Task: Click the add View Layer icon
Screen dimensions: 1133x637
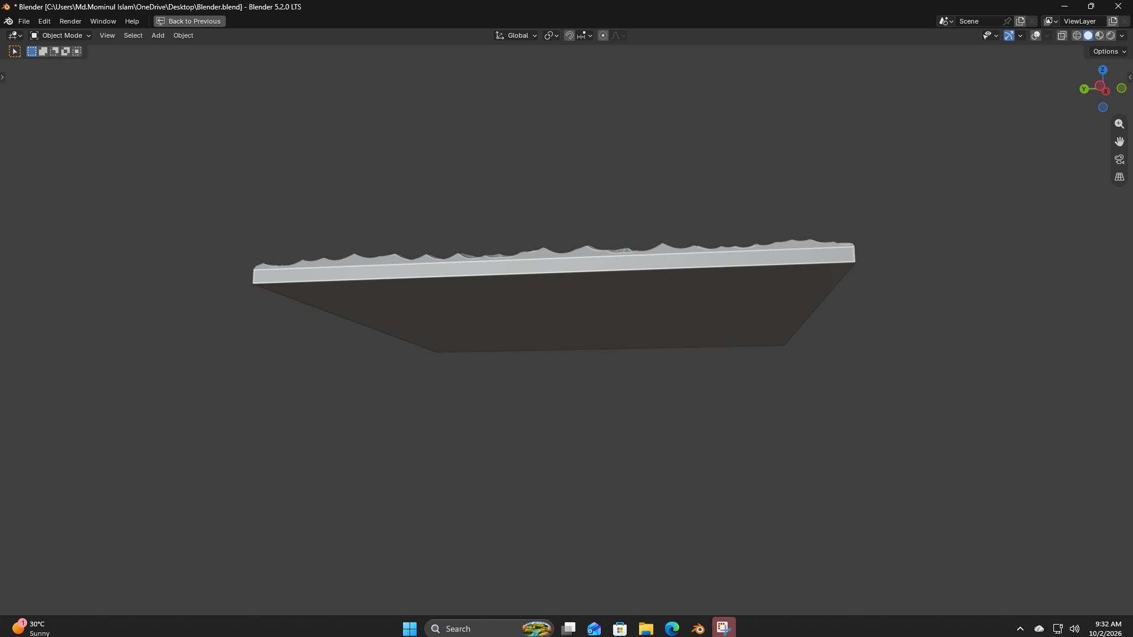Action: tap(1113, 21)
